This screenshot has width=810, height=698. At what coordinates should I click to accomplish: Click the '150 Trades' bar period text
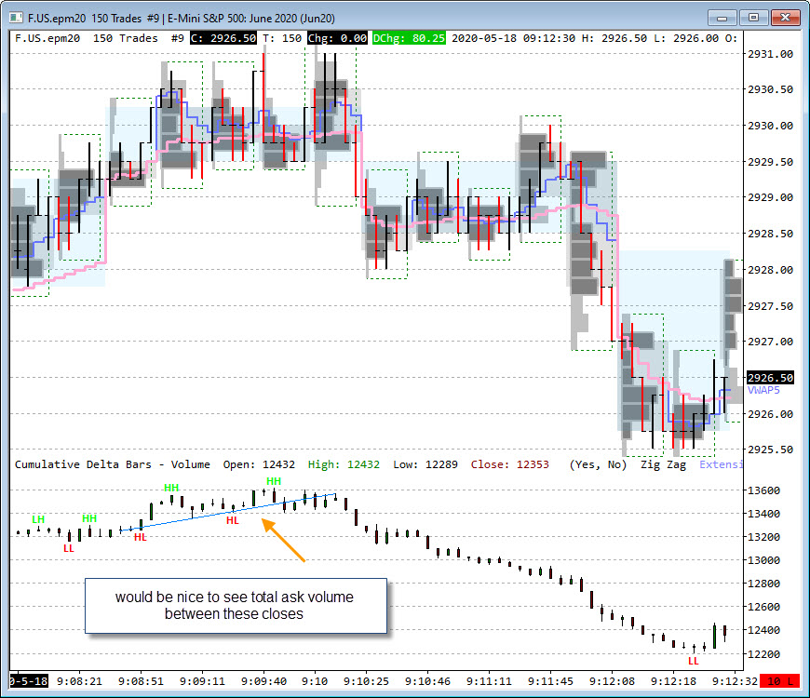click(125, 38)
